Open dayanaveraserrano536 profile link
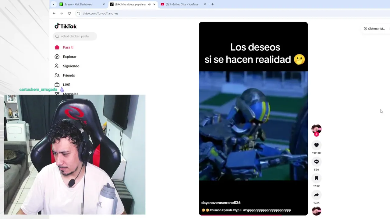This screenshot has width=390, height=219. pyautogui.click(x=221, y=203)
